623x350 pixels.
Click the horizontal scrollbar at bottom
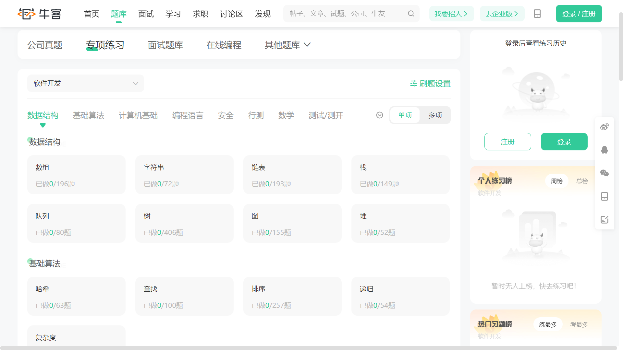click(308, 348)
